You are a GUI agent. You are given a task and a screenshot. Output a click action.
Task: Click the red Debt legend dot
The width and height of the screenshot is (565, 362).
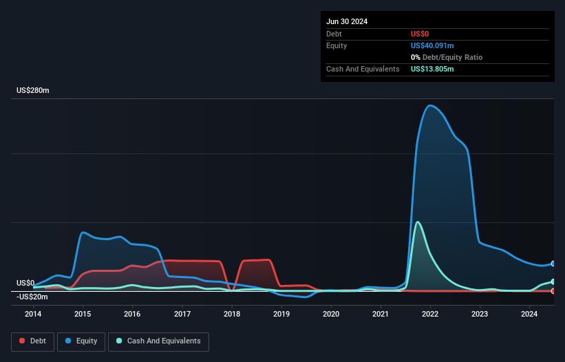[22, 341]
